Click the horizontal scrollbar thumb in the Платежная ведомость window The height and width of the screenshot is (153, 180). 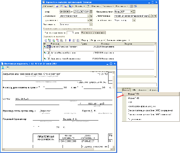click(x=49, y=149)
